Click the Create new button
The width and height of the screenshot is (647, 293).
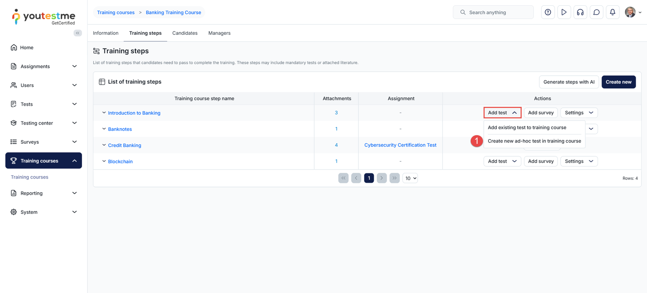pyautogui.click(x=618, y=82)
